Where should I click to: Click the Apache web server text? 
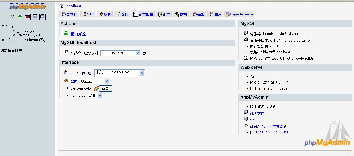(x=256, y=77)
